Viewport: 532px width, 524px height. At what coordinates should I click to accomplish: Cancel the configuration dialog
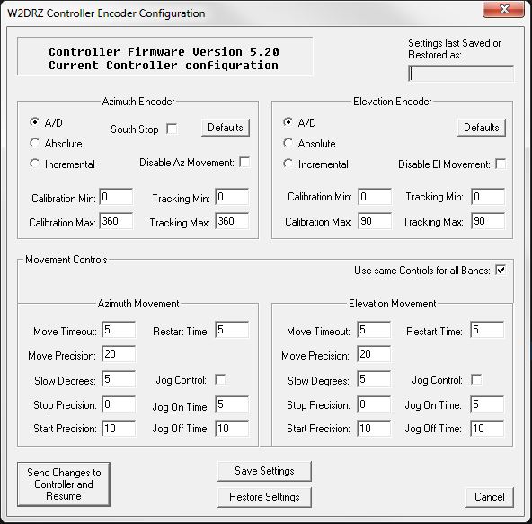click(490, 497)
